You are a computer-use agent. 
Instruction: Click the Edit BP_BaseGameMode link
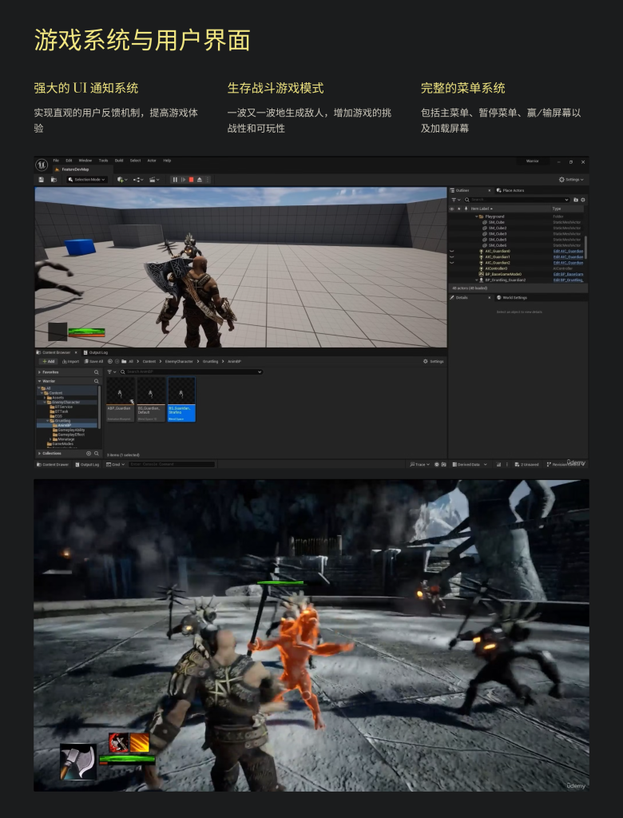point(568,274)
